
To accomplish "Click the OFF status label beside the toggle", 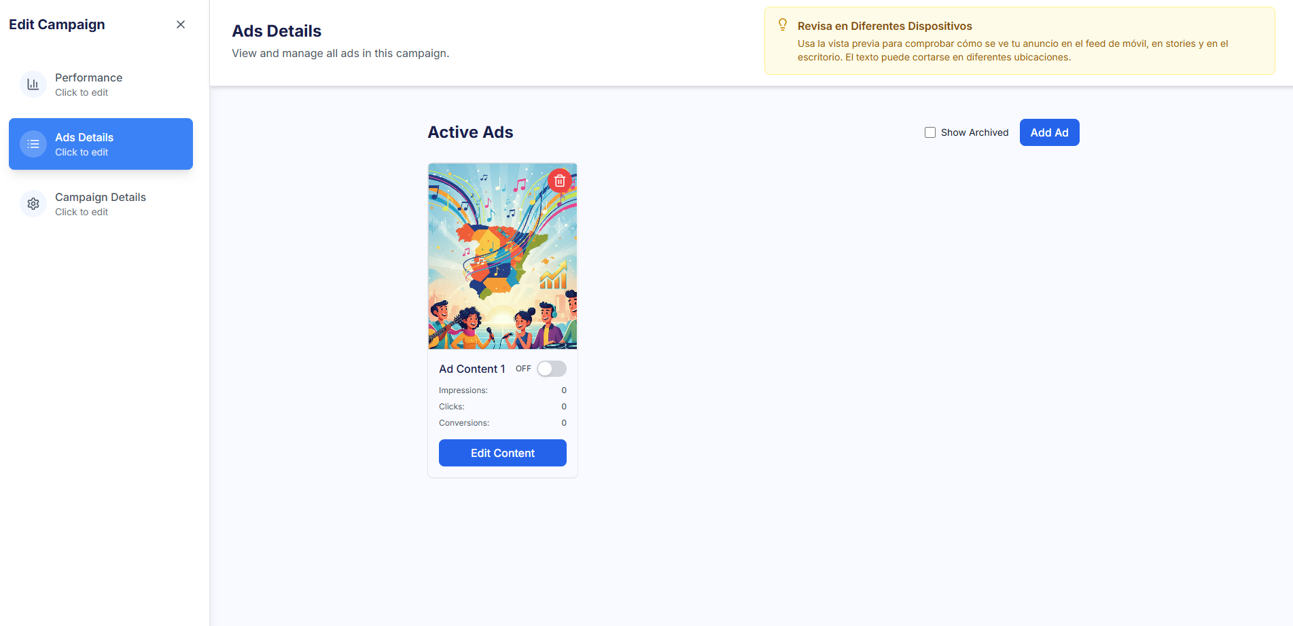I will point(523,369).
